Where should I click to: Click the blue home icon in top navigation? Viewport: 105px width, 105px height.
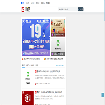click(22, 3)
